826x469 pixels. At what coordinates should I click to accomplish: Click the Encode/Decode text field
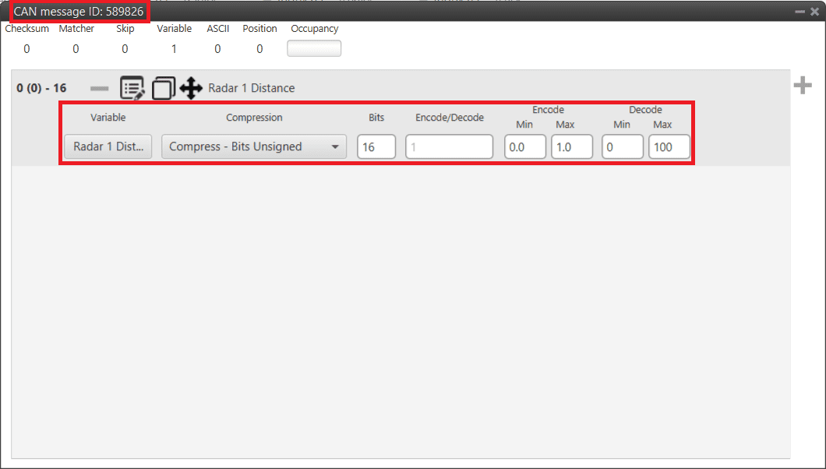coord(449,146)
